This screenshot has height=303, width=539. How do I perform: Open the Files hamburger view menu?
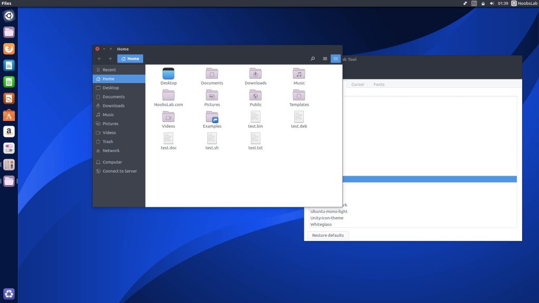pos(325,58)
